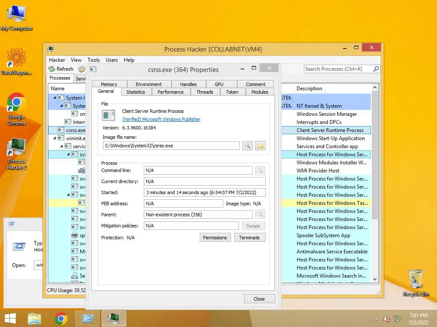The height and width of the screenshot is (327, 437).
Task: Open File Explorer from the taskbar
Action: [x=35, y=318]
